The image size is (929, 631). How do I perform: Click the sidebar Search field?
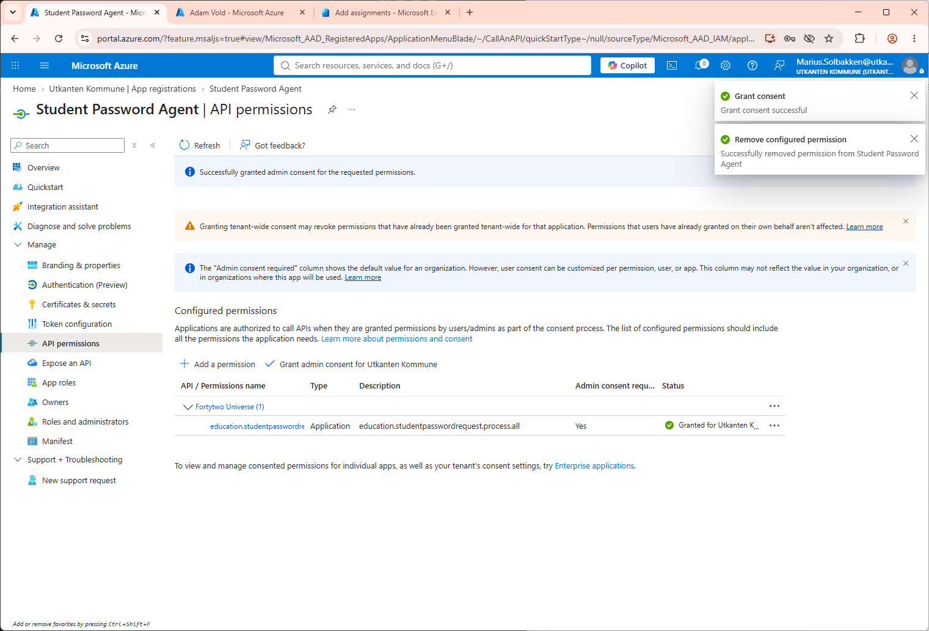(x=67, y=145)
